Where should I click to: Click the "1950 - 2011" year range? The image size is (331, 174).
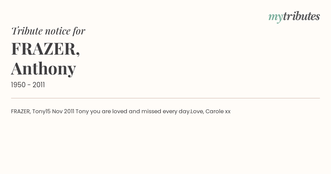(x=28, y=85)
